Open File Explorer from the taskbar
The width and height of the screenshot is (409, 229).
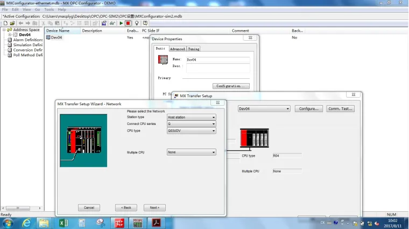click(44, 223)
